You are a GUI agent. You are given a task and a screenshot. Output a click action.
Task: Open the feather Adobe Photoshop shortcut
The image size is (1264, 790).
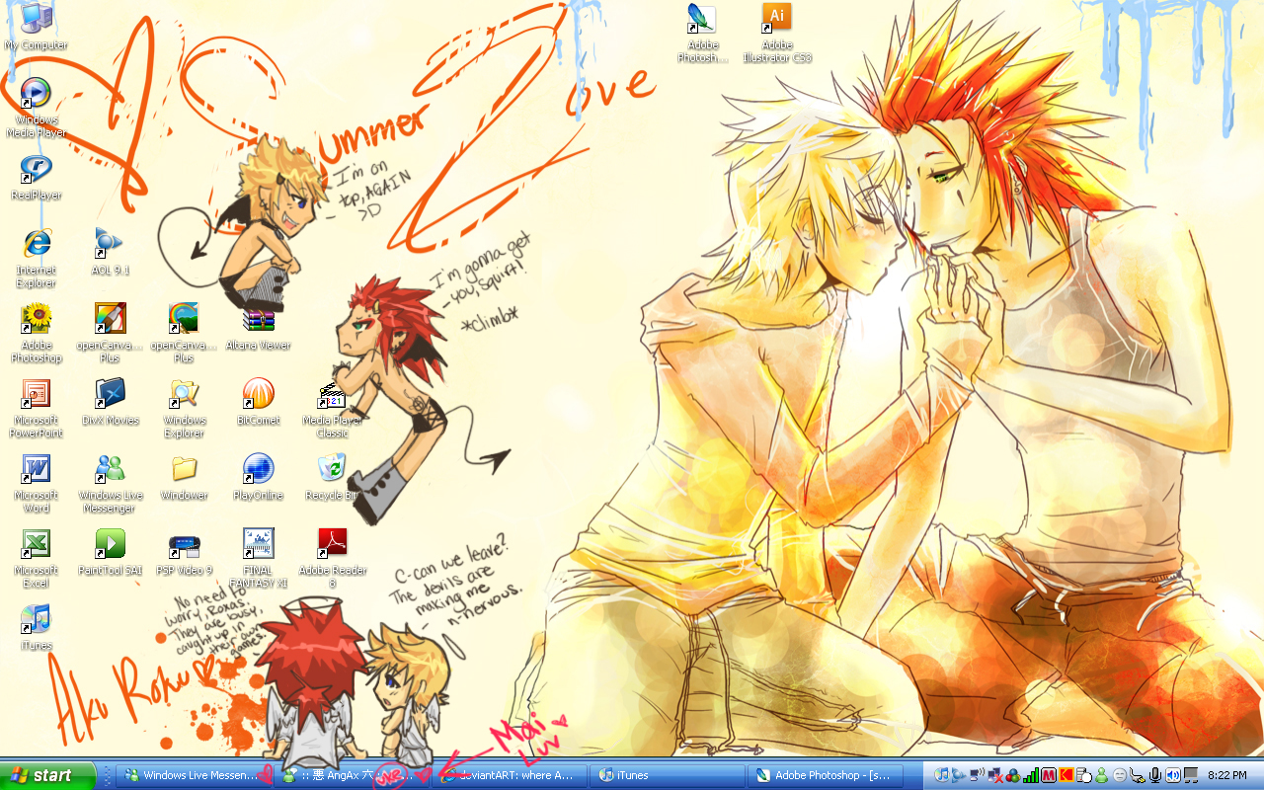pos(702,33)
